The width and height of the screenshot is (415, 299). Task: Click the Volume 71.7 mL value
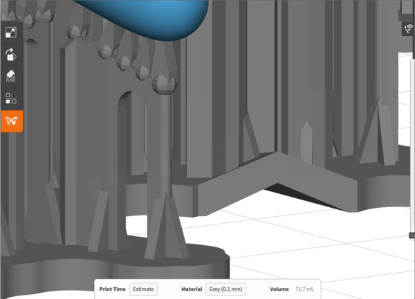click(304, 289)
